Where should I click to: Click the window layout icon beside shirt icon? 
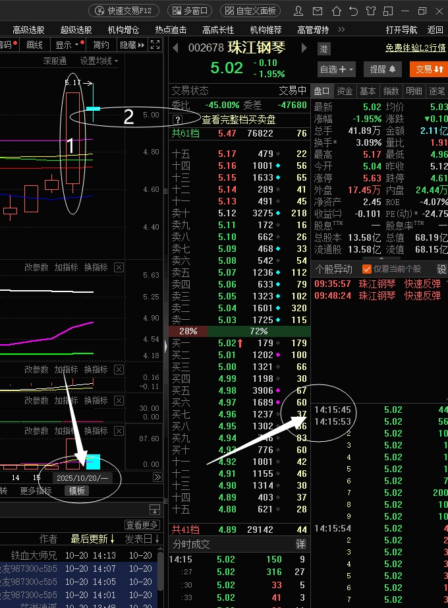point(388,11)
